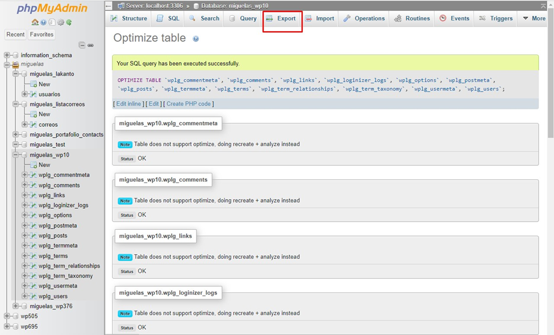The height and width of the screenshot is (335, 554).
Task: Click the Optimize table help icon
Action: click(x=195, y=39)
